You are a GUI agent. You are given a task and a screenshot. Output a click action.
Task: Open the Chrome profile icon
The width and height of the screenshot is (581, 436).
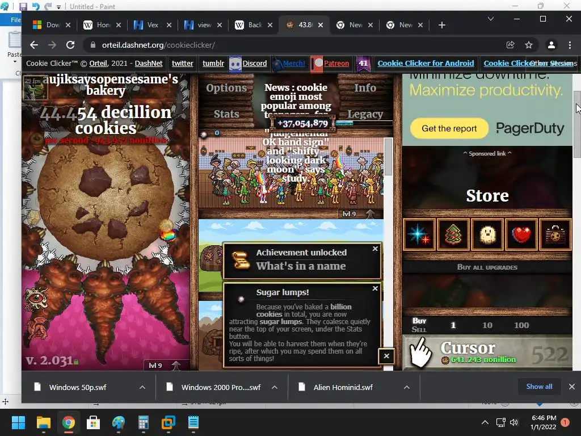[551, 45]
